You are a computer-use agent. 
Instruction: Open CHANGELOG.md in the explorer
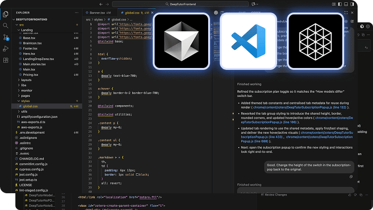tap(31, 159)
